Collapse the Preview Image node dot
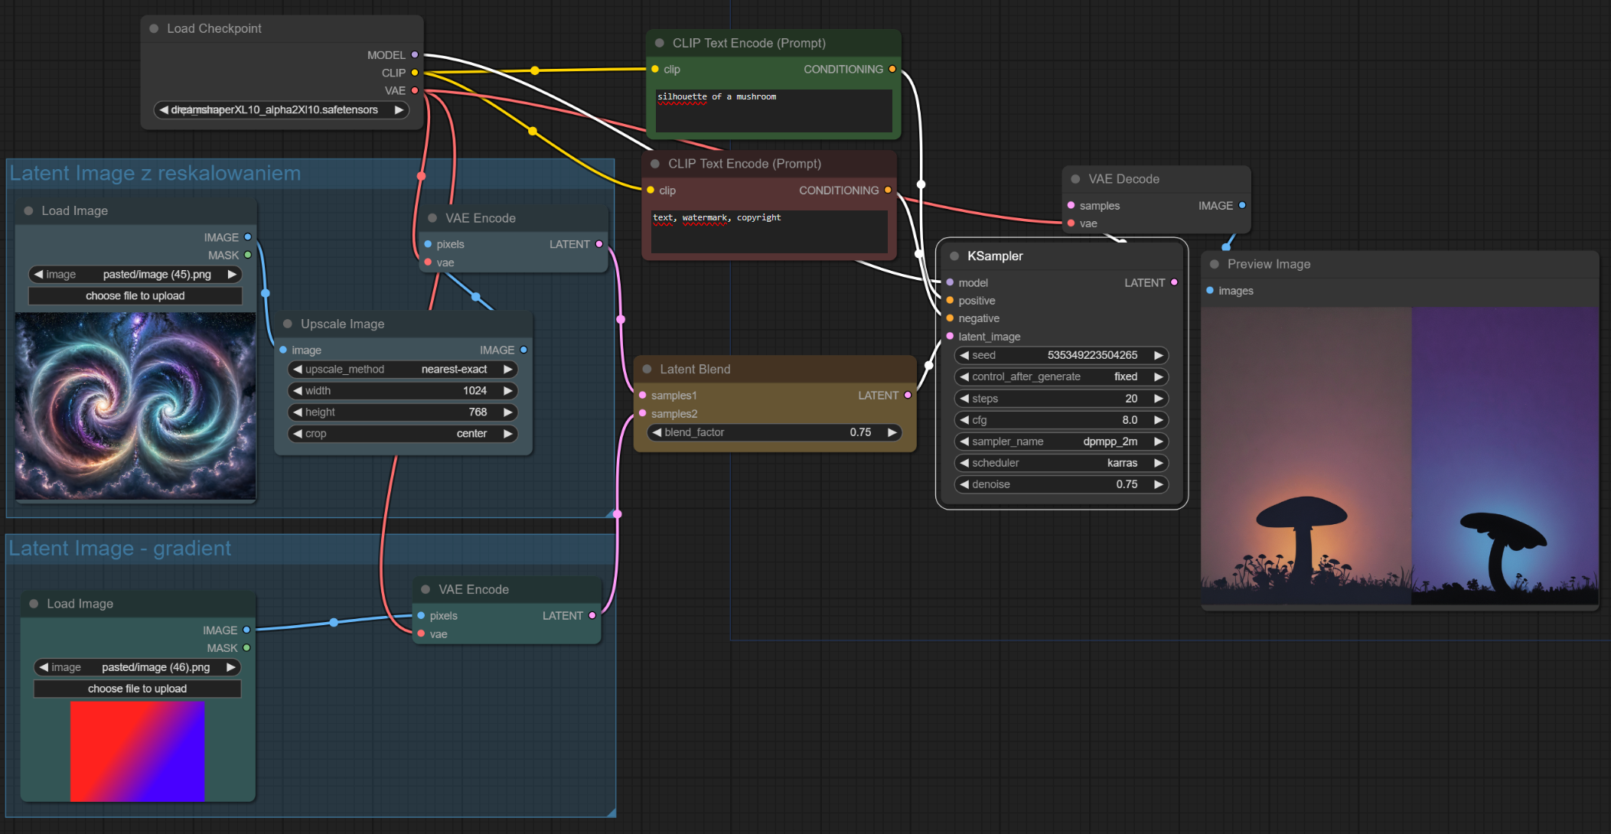 [x=1215, y=264]
